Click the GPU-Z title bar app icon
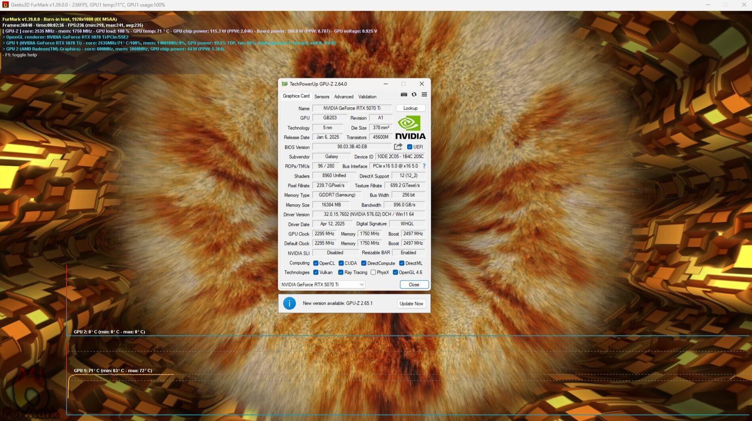This screenshot has width=752, height=421. click(x=284, y=84)
